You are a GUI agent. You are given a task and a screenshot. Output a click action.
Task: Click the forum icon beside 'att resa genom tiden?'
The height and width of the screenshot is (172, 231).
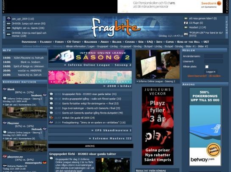tap(186, 18)
